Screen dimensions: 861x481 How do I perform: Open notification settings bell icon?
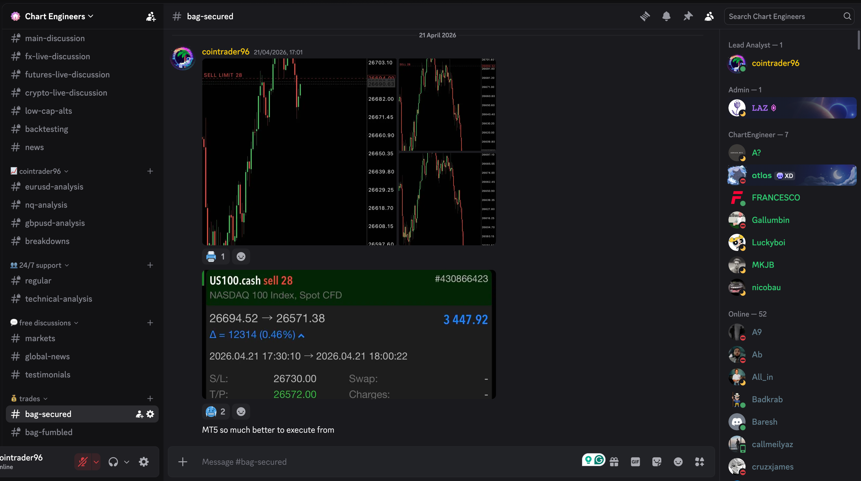tap(666, 16)
